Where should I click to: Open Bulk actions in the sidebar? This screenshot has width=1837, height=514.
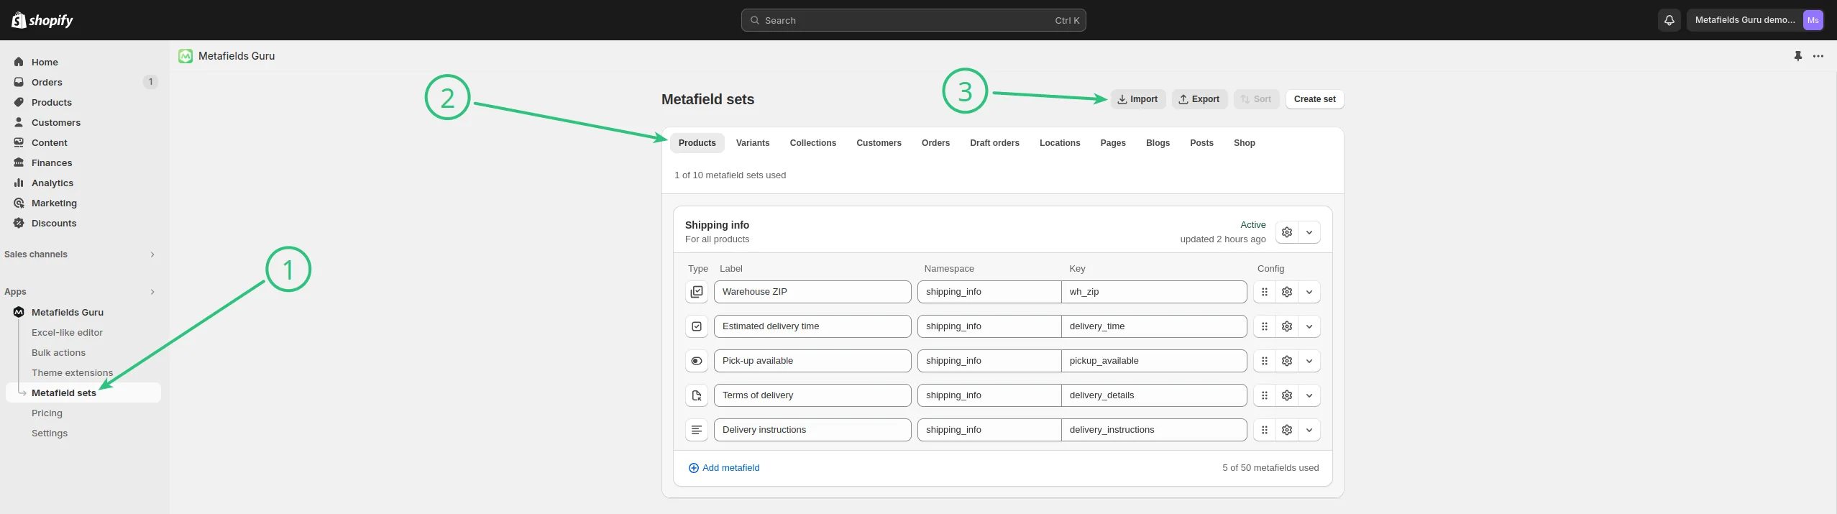[x=58, y=353]
